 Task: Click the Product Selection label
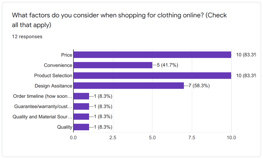coord(53,76)
